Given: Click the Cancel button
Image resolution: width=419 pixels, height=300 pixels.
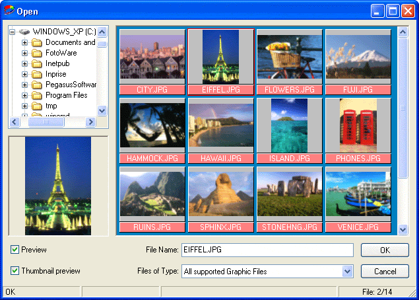Looking at the screenshot, I should pyautogui.click(x=385, y=271).
